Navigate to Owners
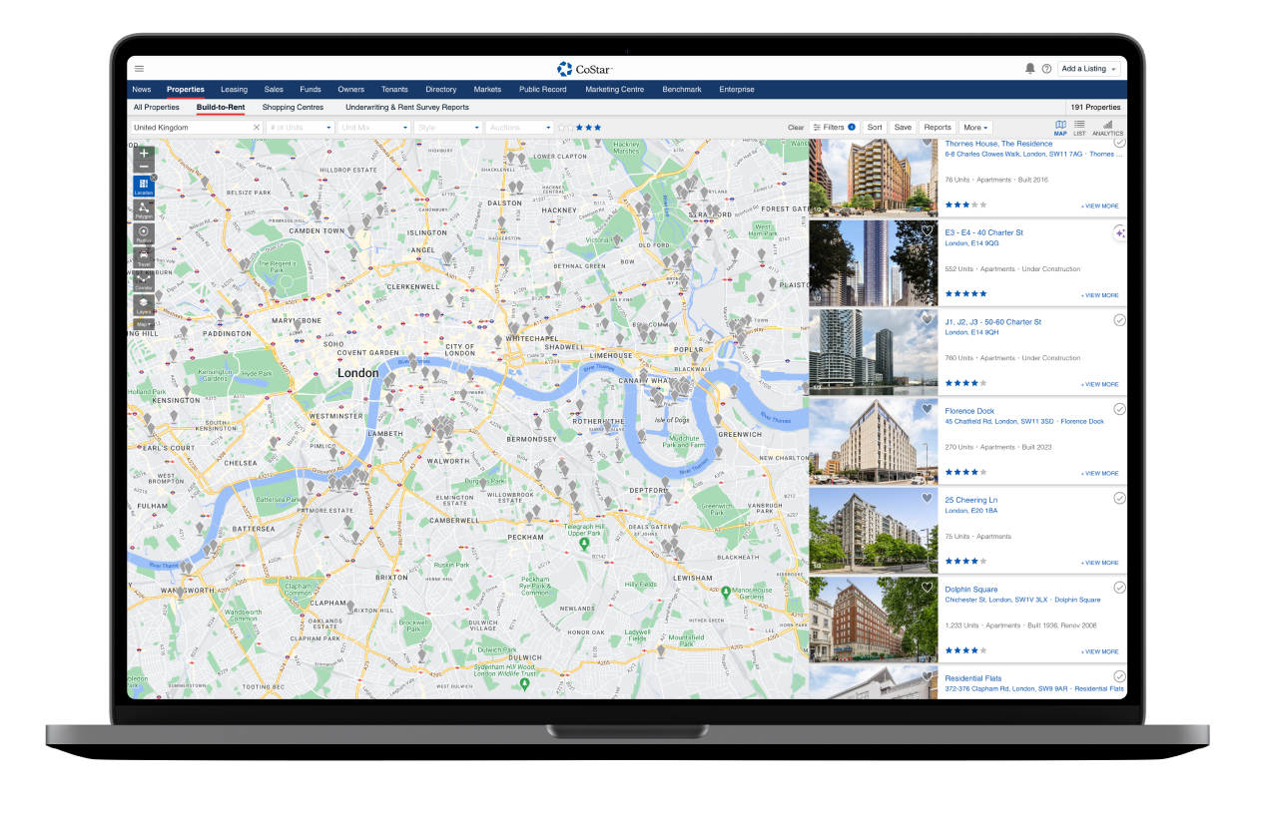The image size is (1263, 830). (351, 90)
